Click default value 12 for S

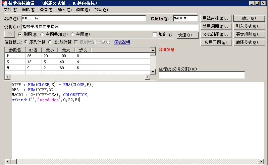point(33,62)
